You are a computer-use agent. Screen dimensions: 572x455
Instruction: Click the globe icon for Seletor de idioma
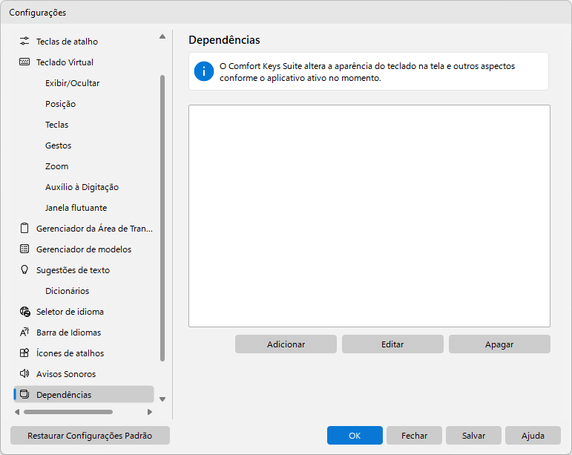24,312
